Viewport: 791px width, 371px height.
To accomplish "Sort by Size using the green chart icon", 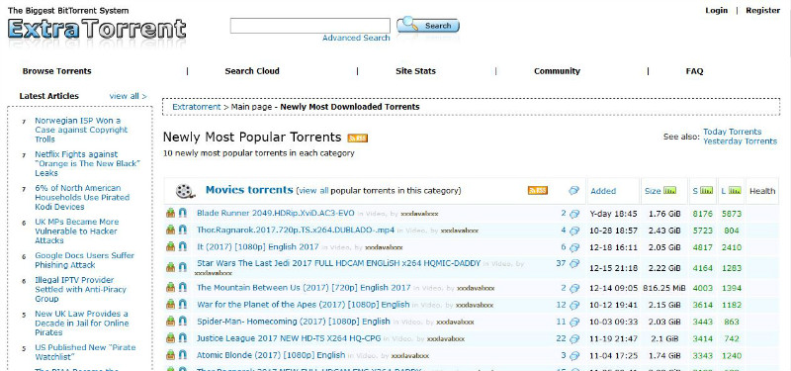I will point(670,190).
